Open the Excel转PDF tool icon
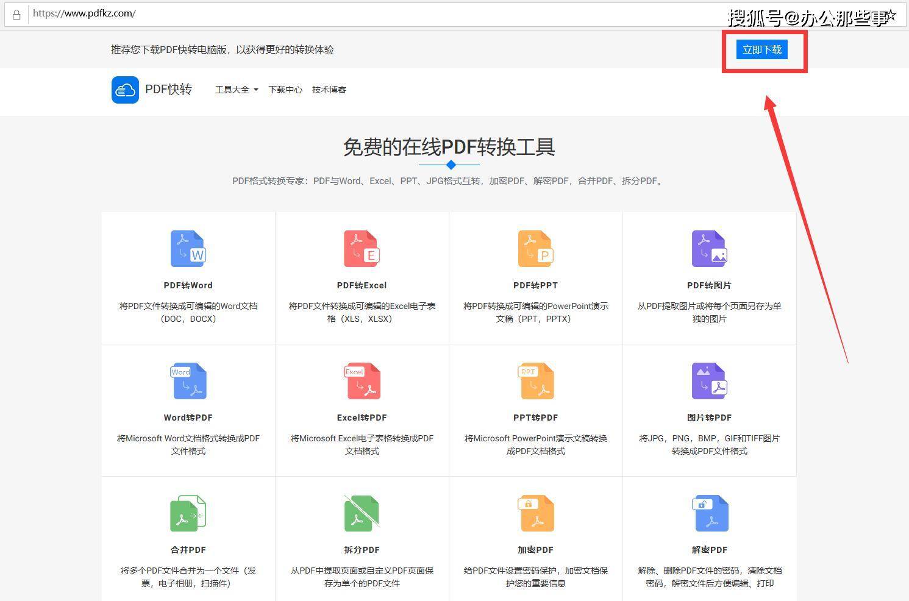Image resolution: width=909 pixels, height=601 pixels. click(x=362, y=380)
